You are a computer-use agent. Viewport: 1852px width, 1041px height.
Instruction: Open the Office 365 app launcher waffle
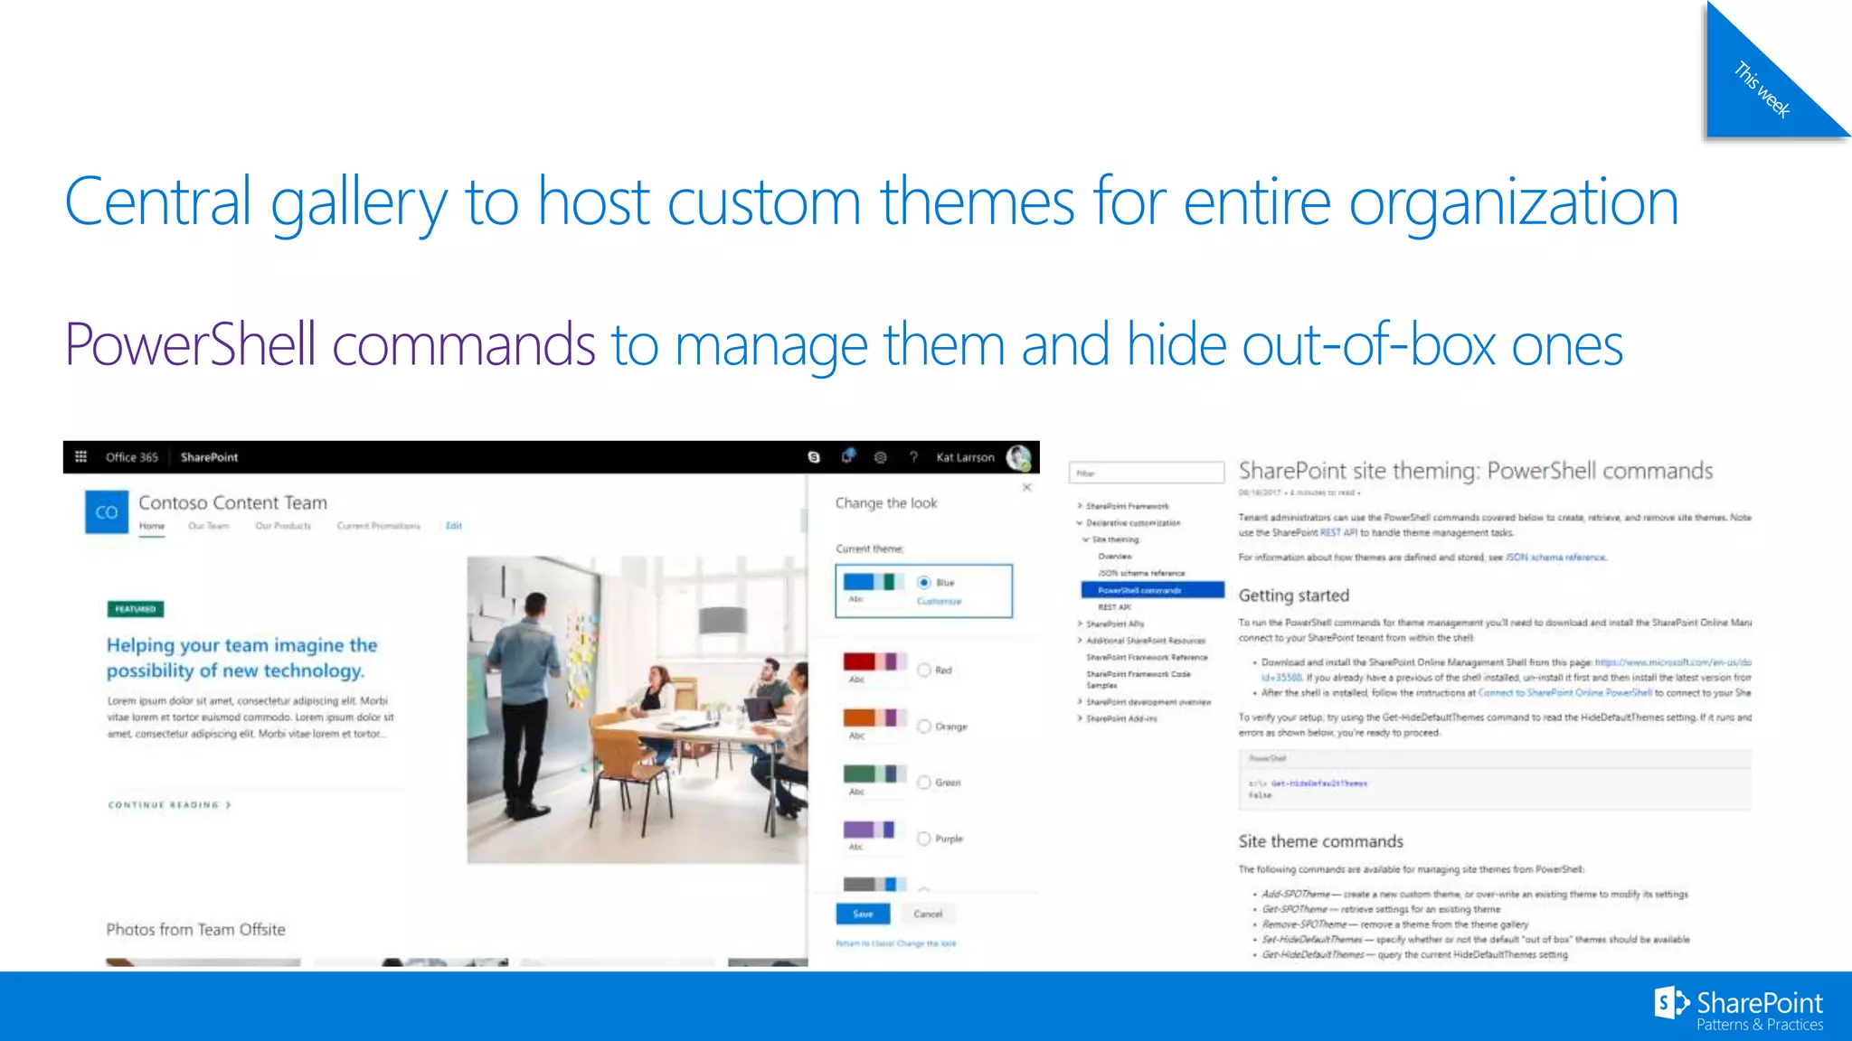80,457
